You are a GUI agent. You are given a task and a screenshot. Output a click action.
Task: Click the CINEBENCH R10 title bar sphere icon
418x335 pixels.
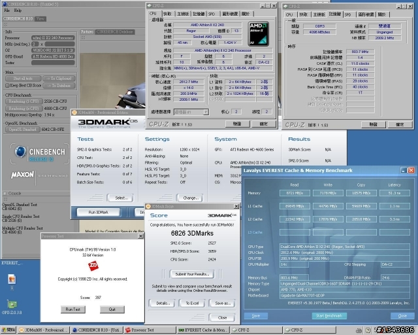coord(5,4)
